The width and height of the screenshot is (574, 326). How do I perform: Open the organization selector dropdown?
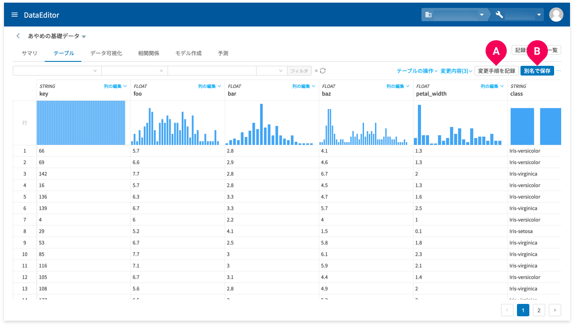pos(454,15)
